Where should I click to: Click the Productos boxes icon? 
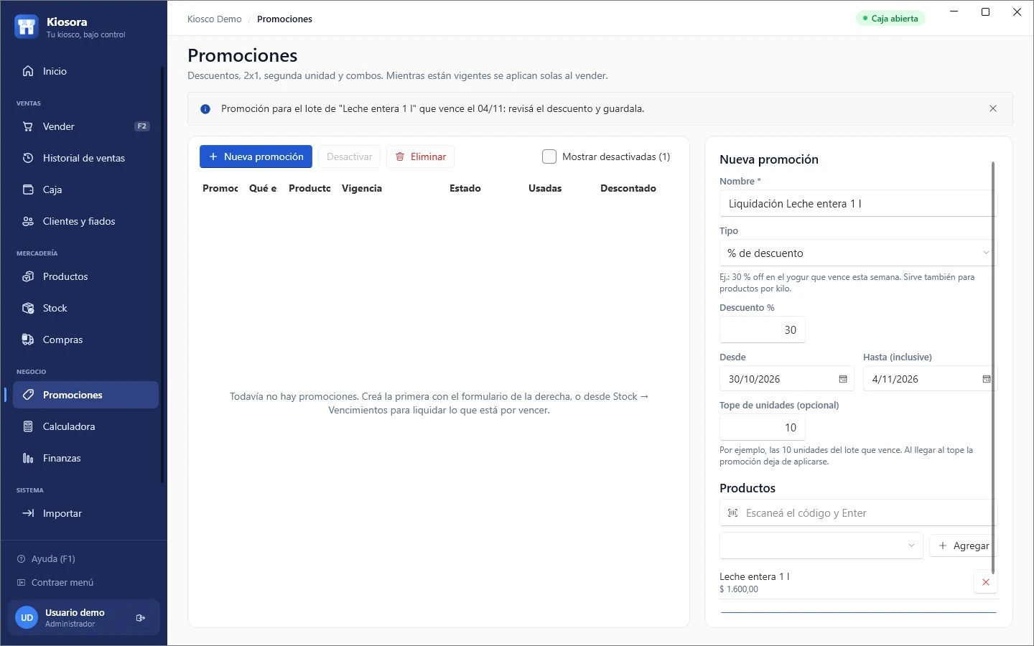point(28,276)
